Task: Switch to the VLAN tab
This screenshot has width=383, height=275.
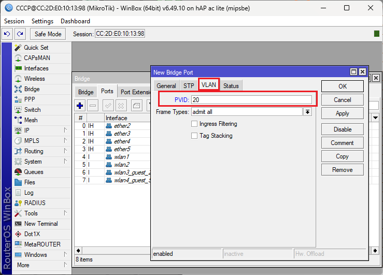Action: [209, 84]
